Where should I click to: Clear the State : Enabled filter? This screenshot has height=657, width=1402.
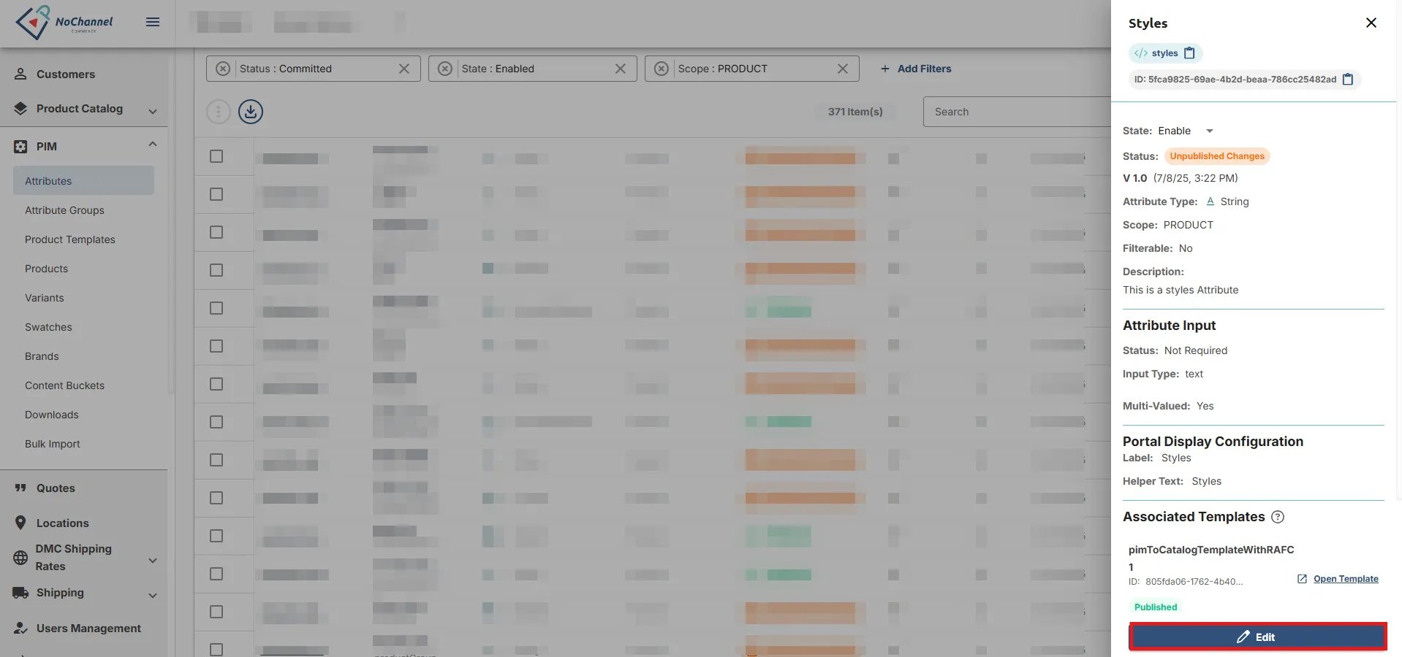(620, 69)
